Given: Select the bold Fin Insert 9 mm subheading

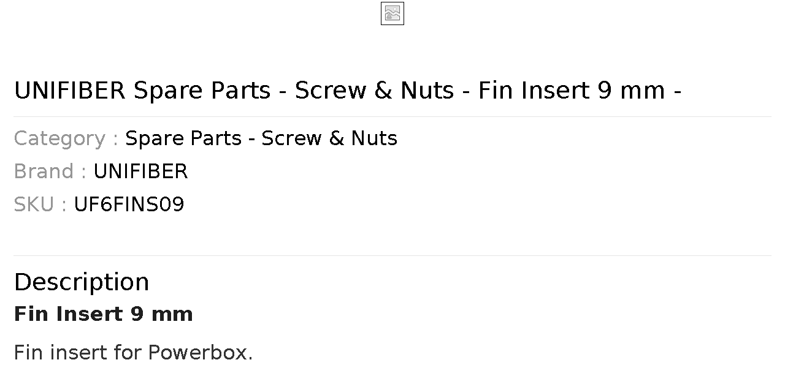Looking at the screenshot, I should [x=104, y=314].
